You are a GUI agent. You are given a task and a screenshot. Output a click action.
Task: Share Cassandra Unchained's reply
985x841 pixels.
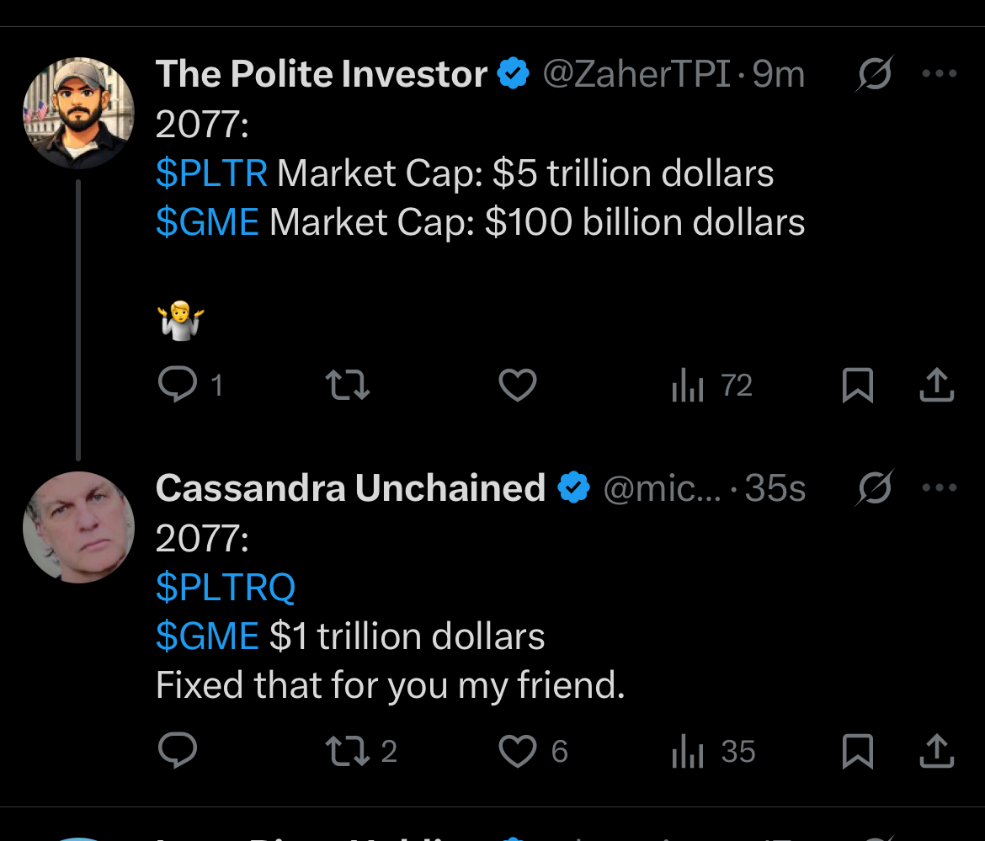937,751
